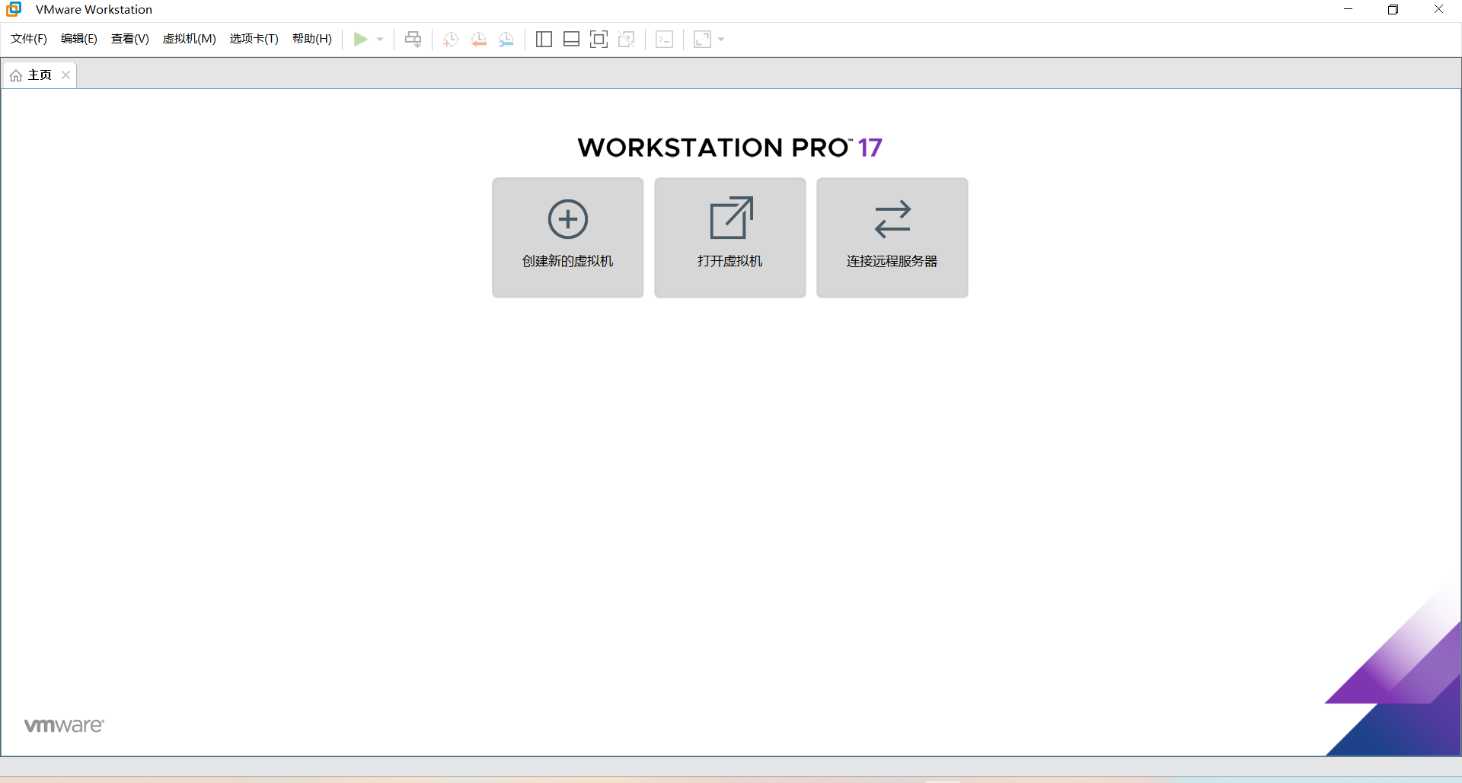Click 连接远程服务器 button
The height and width of the screenshot is (783, 1462).
pyautogui.click(x=892, y=237)
